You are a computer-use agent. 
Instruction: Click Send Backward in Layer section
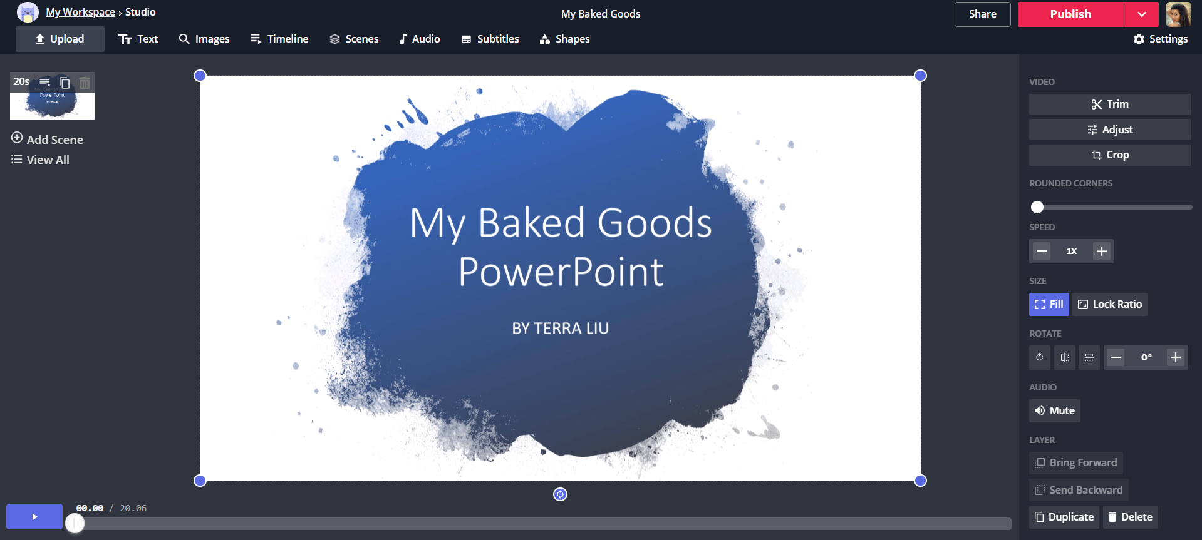pyautogui.click(x=1079, y=490)
